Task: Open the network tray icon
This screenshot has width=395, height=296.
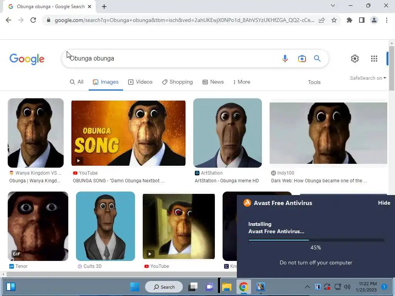Action: tap(338, 287)
